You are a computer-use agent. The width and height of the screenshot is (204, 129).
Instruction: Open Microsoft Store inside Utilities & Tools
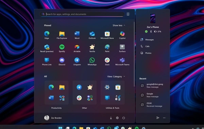118,87
